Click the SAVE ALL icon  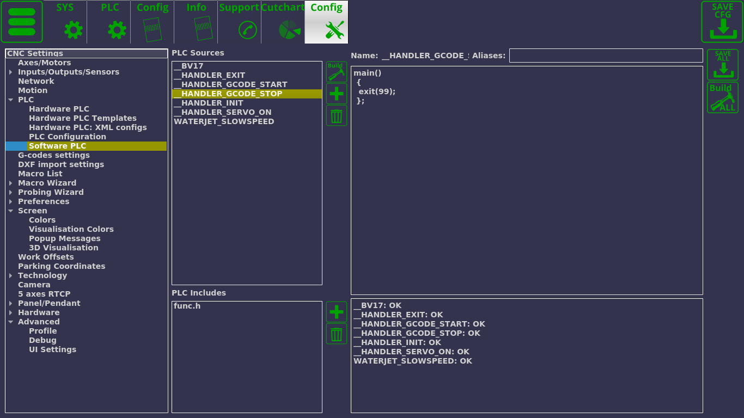723,65
